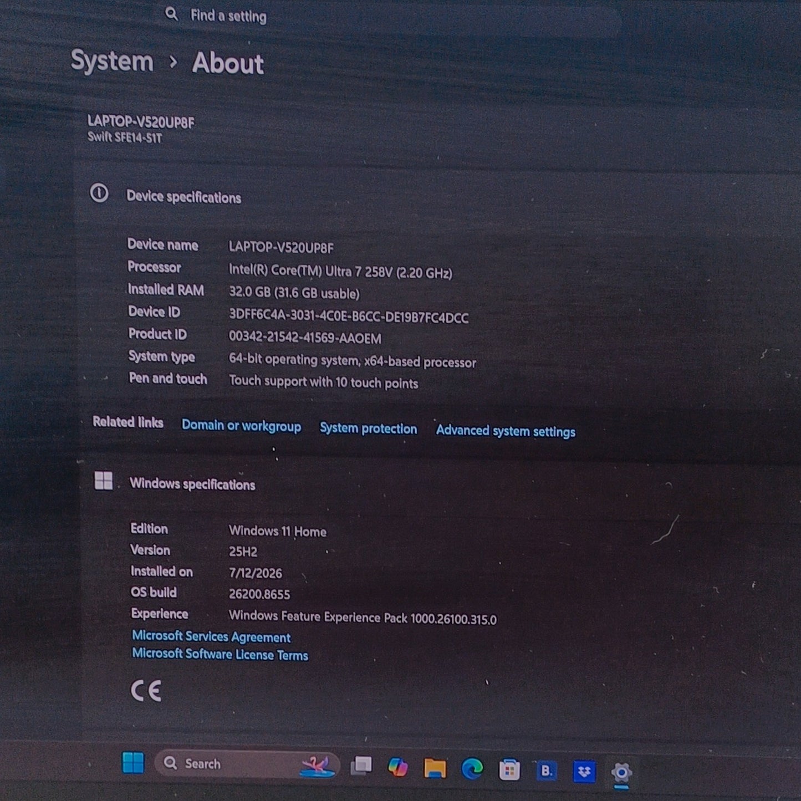The height and width of the screenshot is (801, 801).
Task: Open Dropbox from the taskbar
Action: pyautogui.click(x=584, y=772)
